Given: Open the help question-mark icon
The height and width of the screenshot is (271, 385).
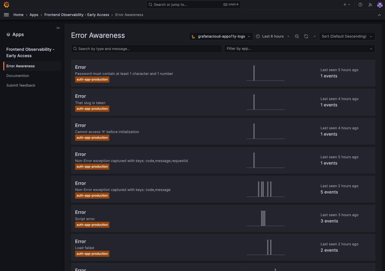Looking at the screenshot, I should tap(360, 5).
